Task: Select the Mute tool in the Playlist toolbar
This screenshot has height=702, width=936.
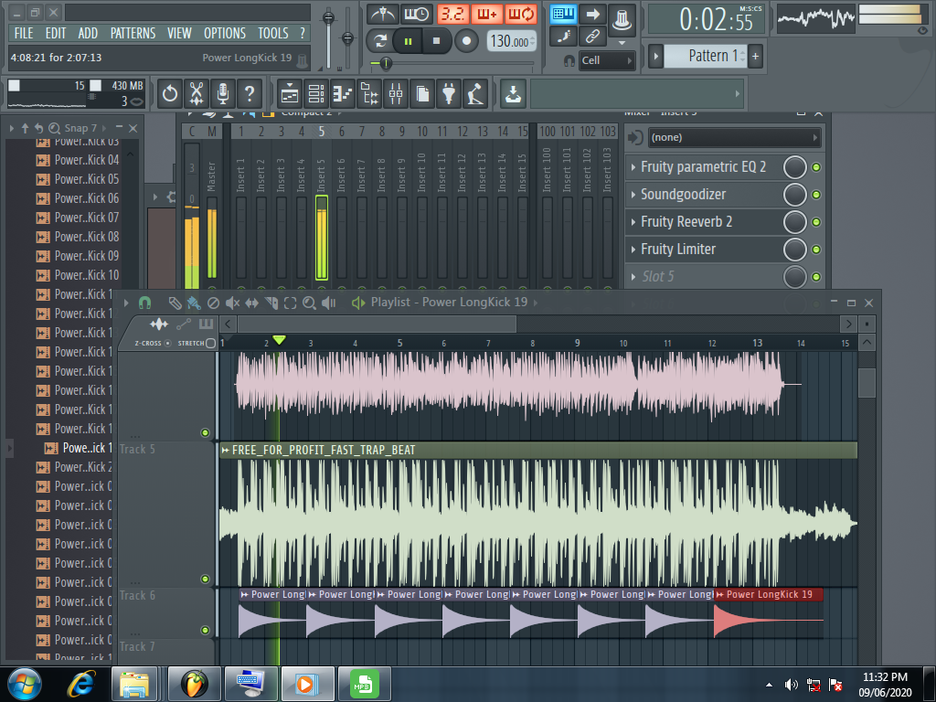Action: tap(232, 303)
